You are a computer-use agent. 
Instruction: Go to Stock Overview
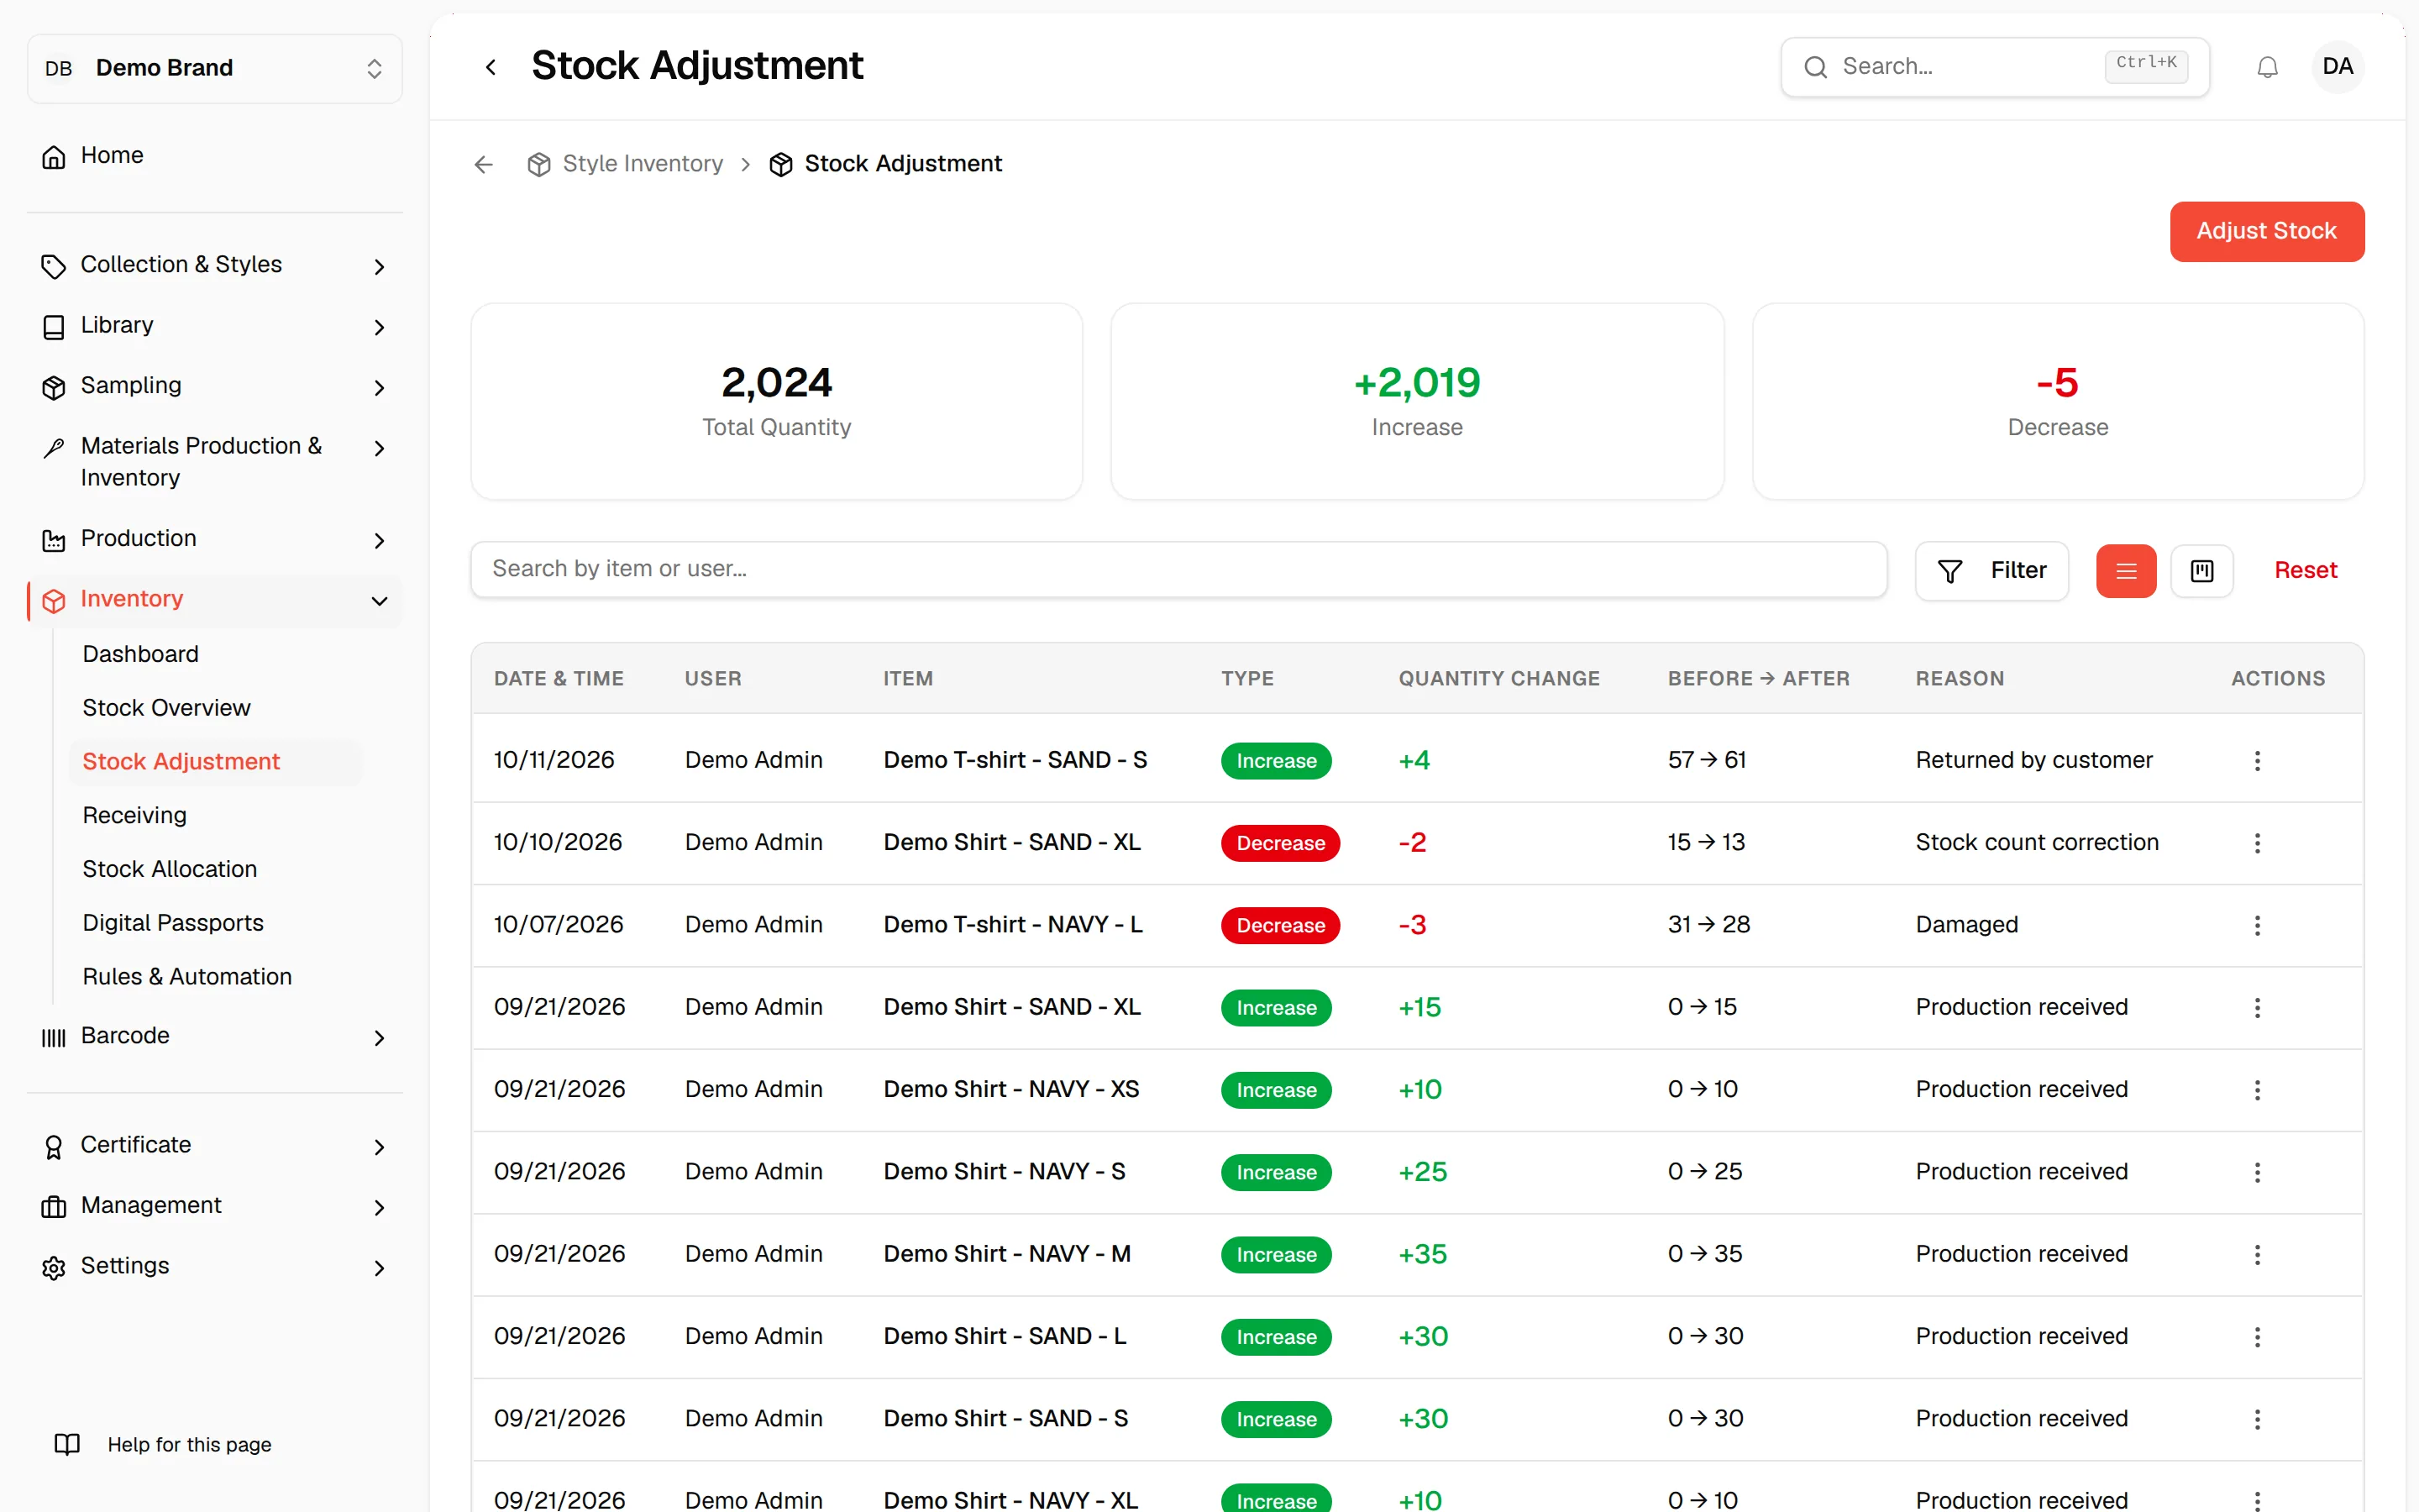pos(166,708)
